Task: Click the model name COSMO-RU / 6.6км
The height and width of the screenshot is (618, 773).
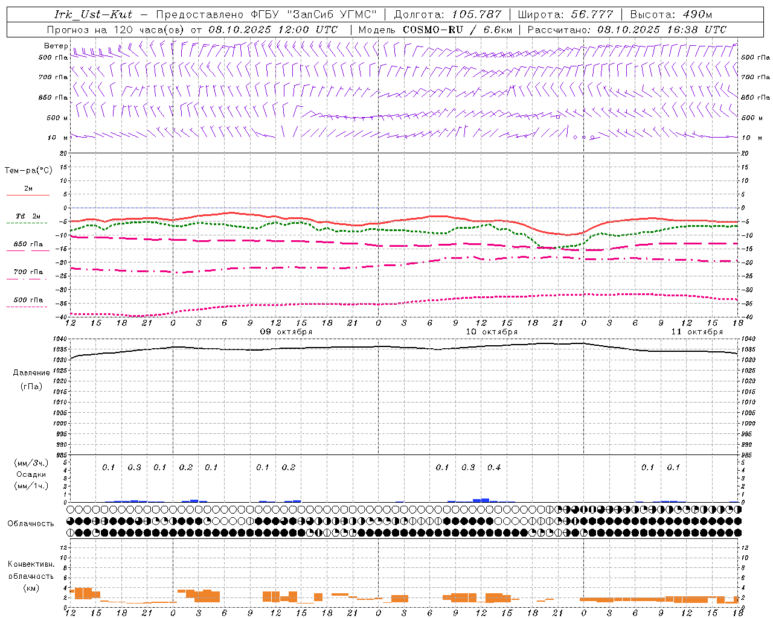Action: pyautogui.click(x=457, y=30)
